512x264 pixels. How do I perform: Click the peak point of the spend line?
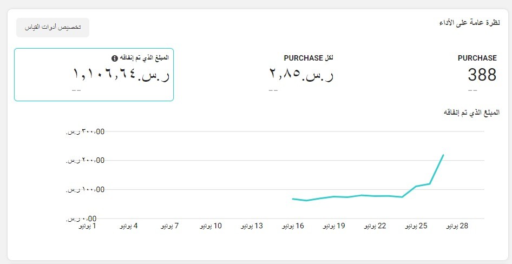tap(443, 155)
